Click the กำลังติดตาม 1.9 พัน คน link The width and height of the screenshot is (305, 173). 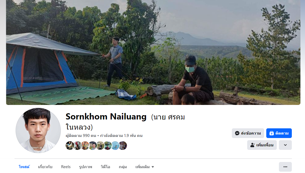click(121, 136)
